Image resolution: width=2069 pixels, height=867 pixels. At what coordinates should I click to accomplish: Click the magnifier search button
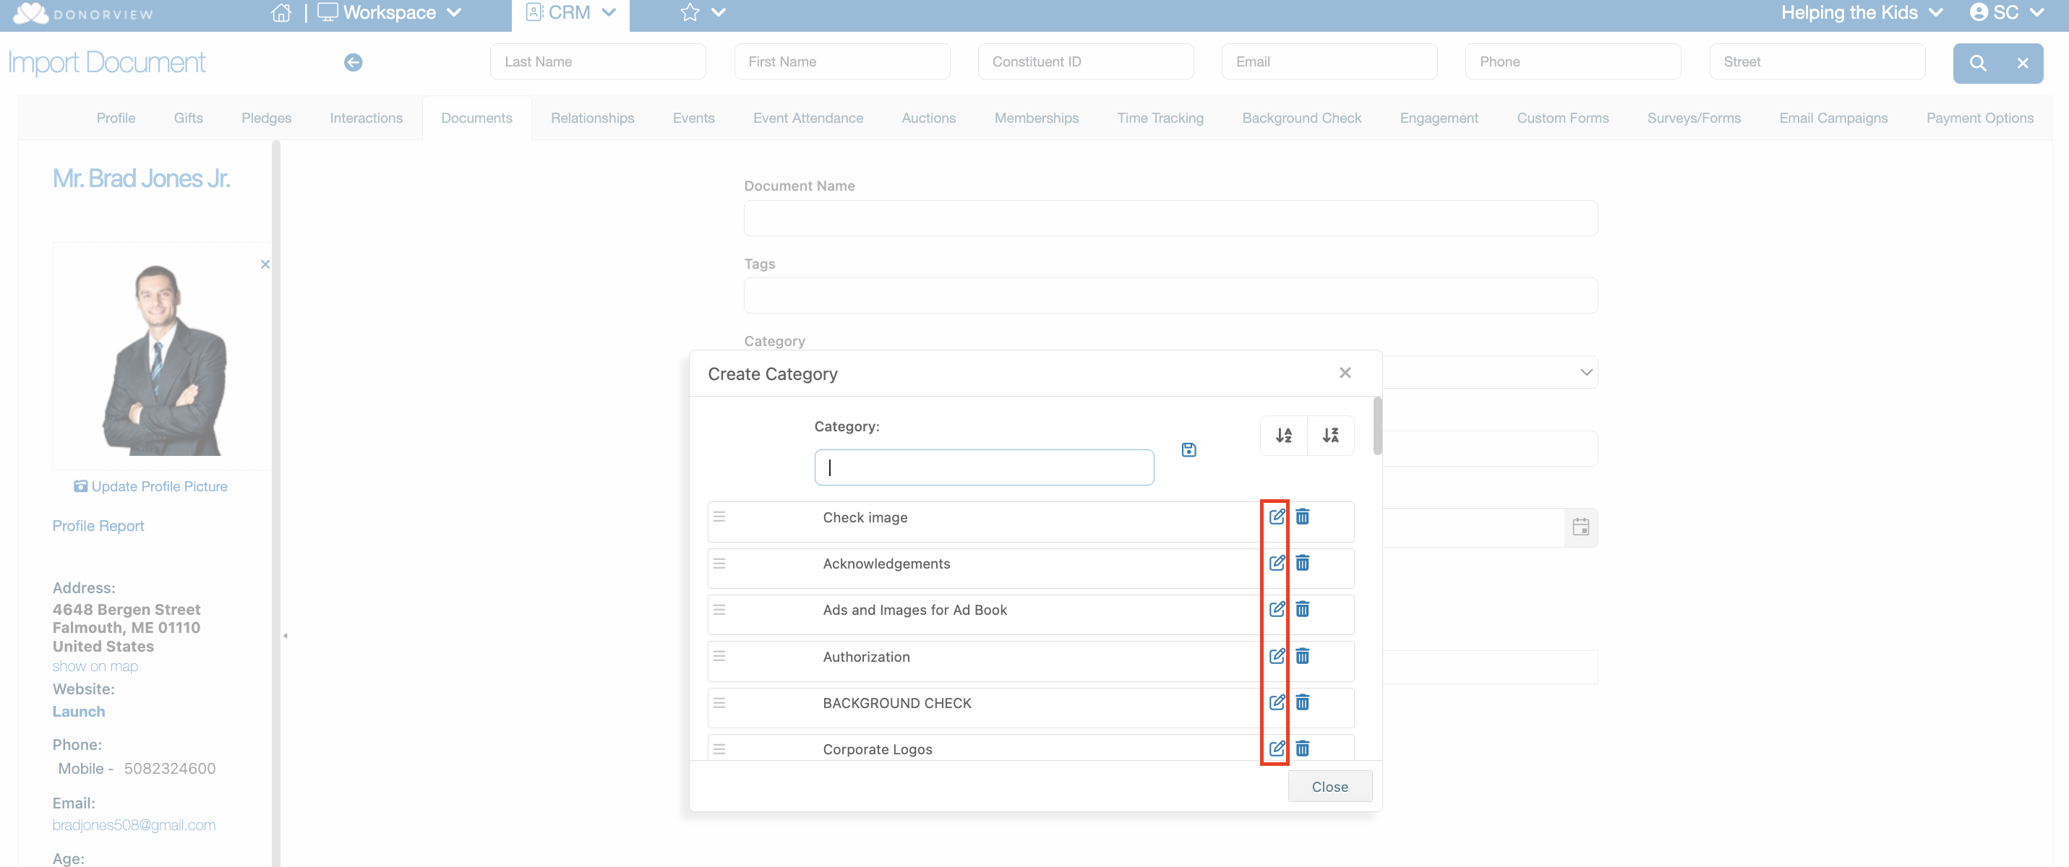click(x=1976, y=63)
